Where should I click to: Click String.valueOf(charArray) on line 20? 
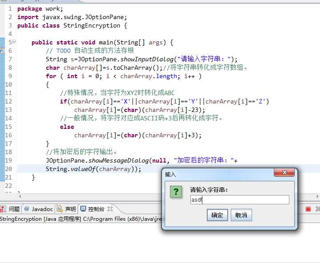pos(91,169)
